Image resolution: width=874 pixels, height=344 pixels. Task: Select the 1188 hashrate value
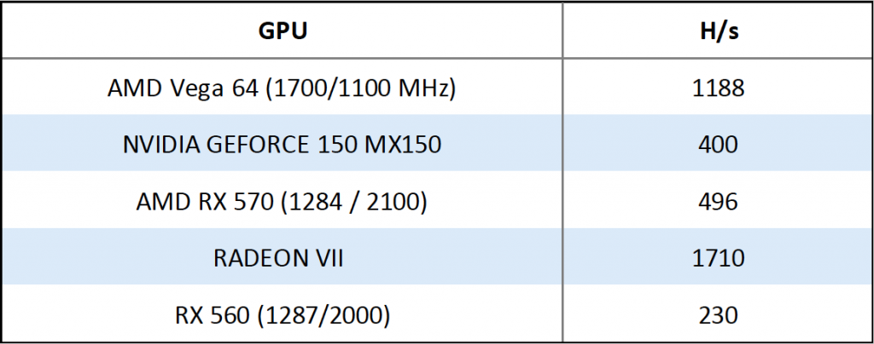(x=717, y=88)
